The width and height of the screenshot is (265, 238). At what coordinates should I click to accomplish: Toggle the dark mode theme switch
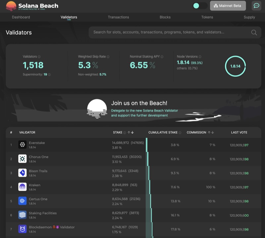click(200, 6)
